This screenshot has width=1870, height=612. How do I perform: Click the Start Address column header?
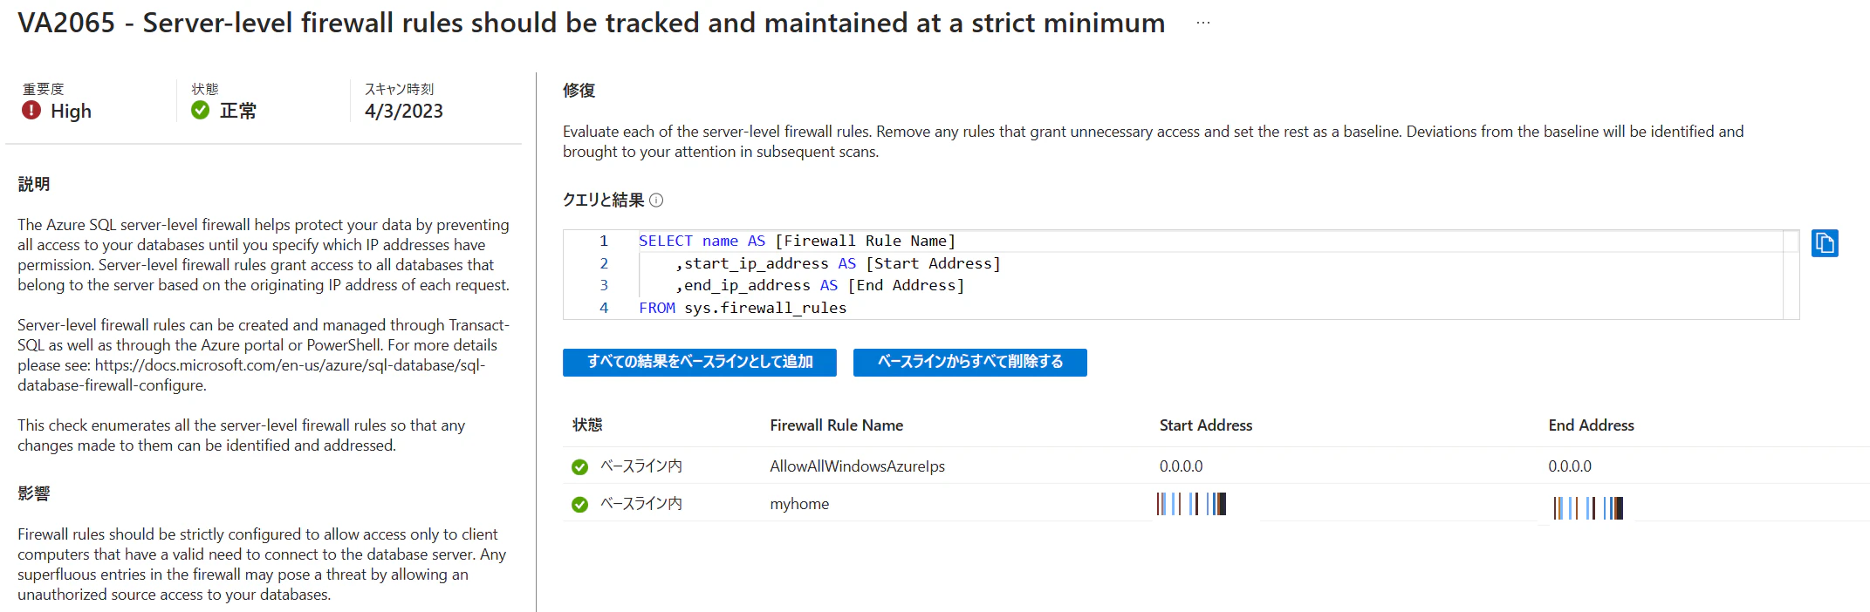tap(1206, 425)
